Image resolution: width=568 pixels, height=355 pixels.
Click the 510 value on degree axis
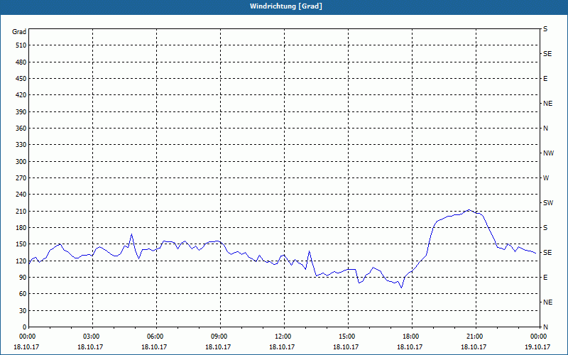(21, 45)
